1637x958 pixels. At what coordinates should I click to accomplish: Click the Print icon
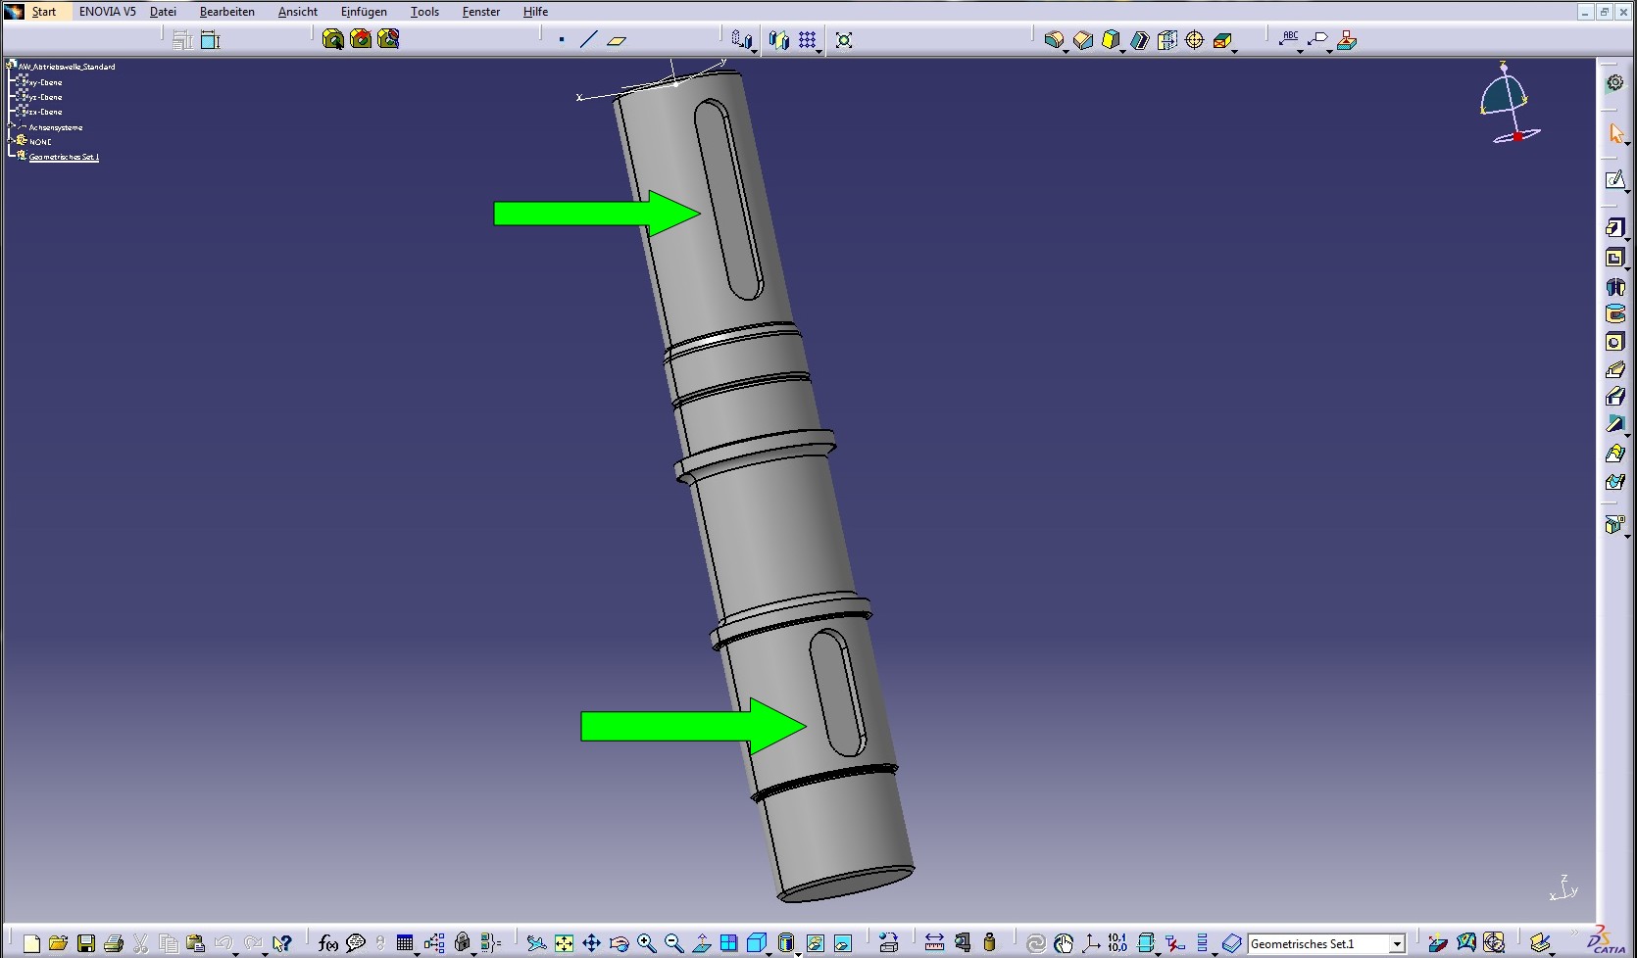point(114,943)
